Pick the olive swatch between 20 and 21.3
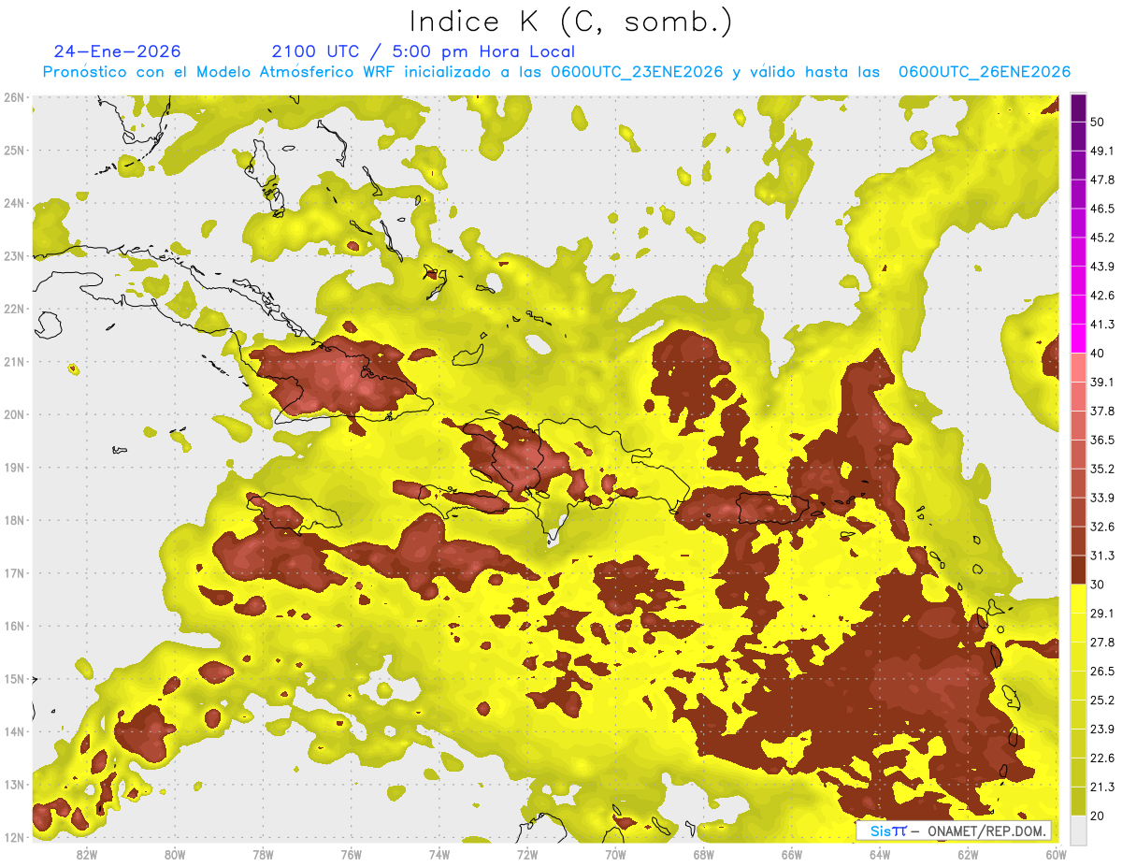 pyautogui.click(x=1079, y=801)
